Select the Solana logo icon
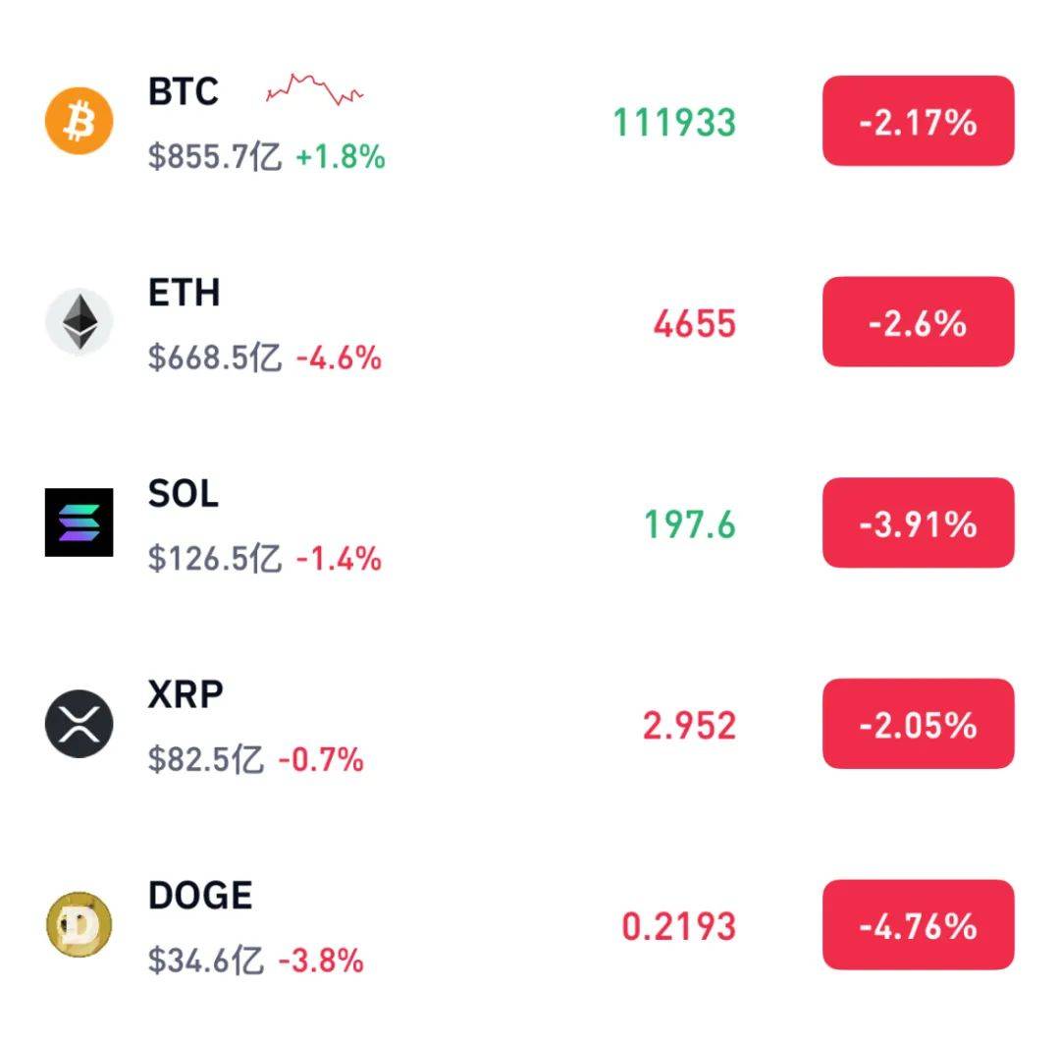 (x=79, y=522)
